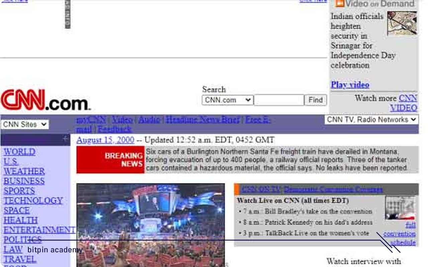Expand the CNN Sites dropdown

25,124
